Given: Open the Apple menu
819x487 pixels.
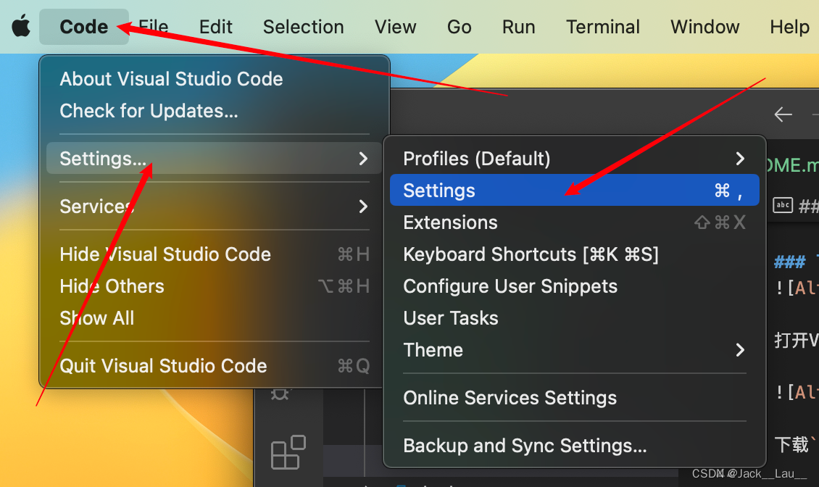Looking at the screenshot, I should 21,27.
